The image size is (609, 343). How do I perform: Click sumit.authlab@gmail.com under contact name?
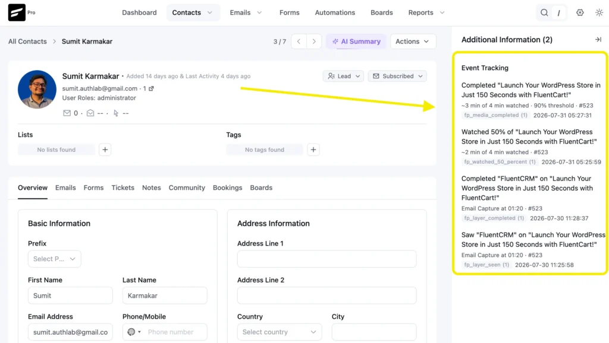pos(100,88)
